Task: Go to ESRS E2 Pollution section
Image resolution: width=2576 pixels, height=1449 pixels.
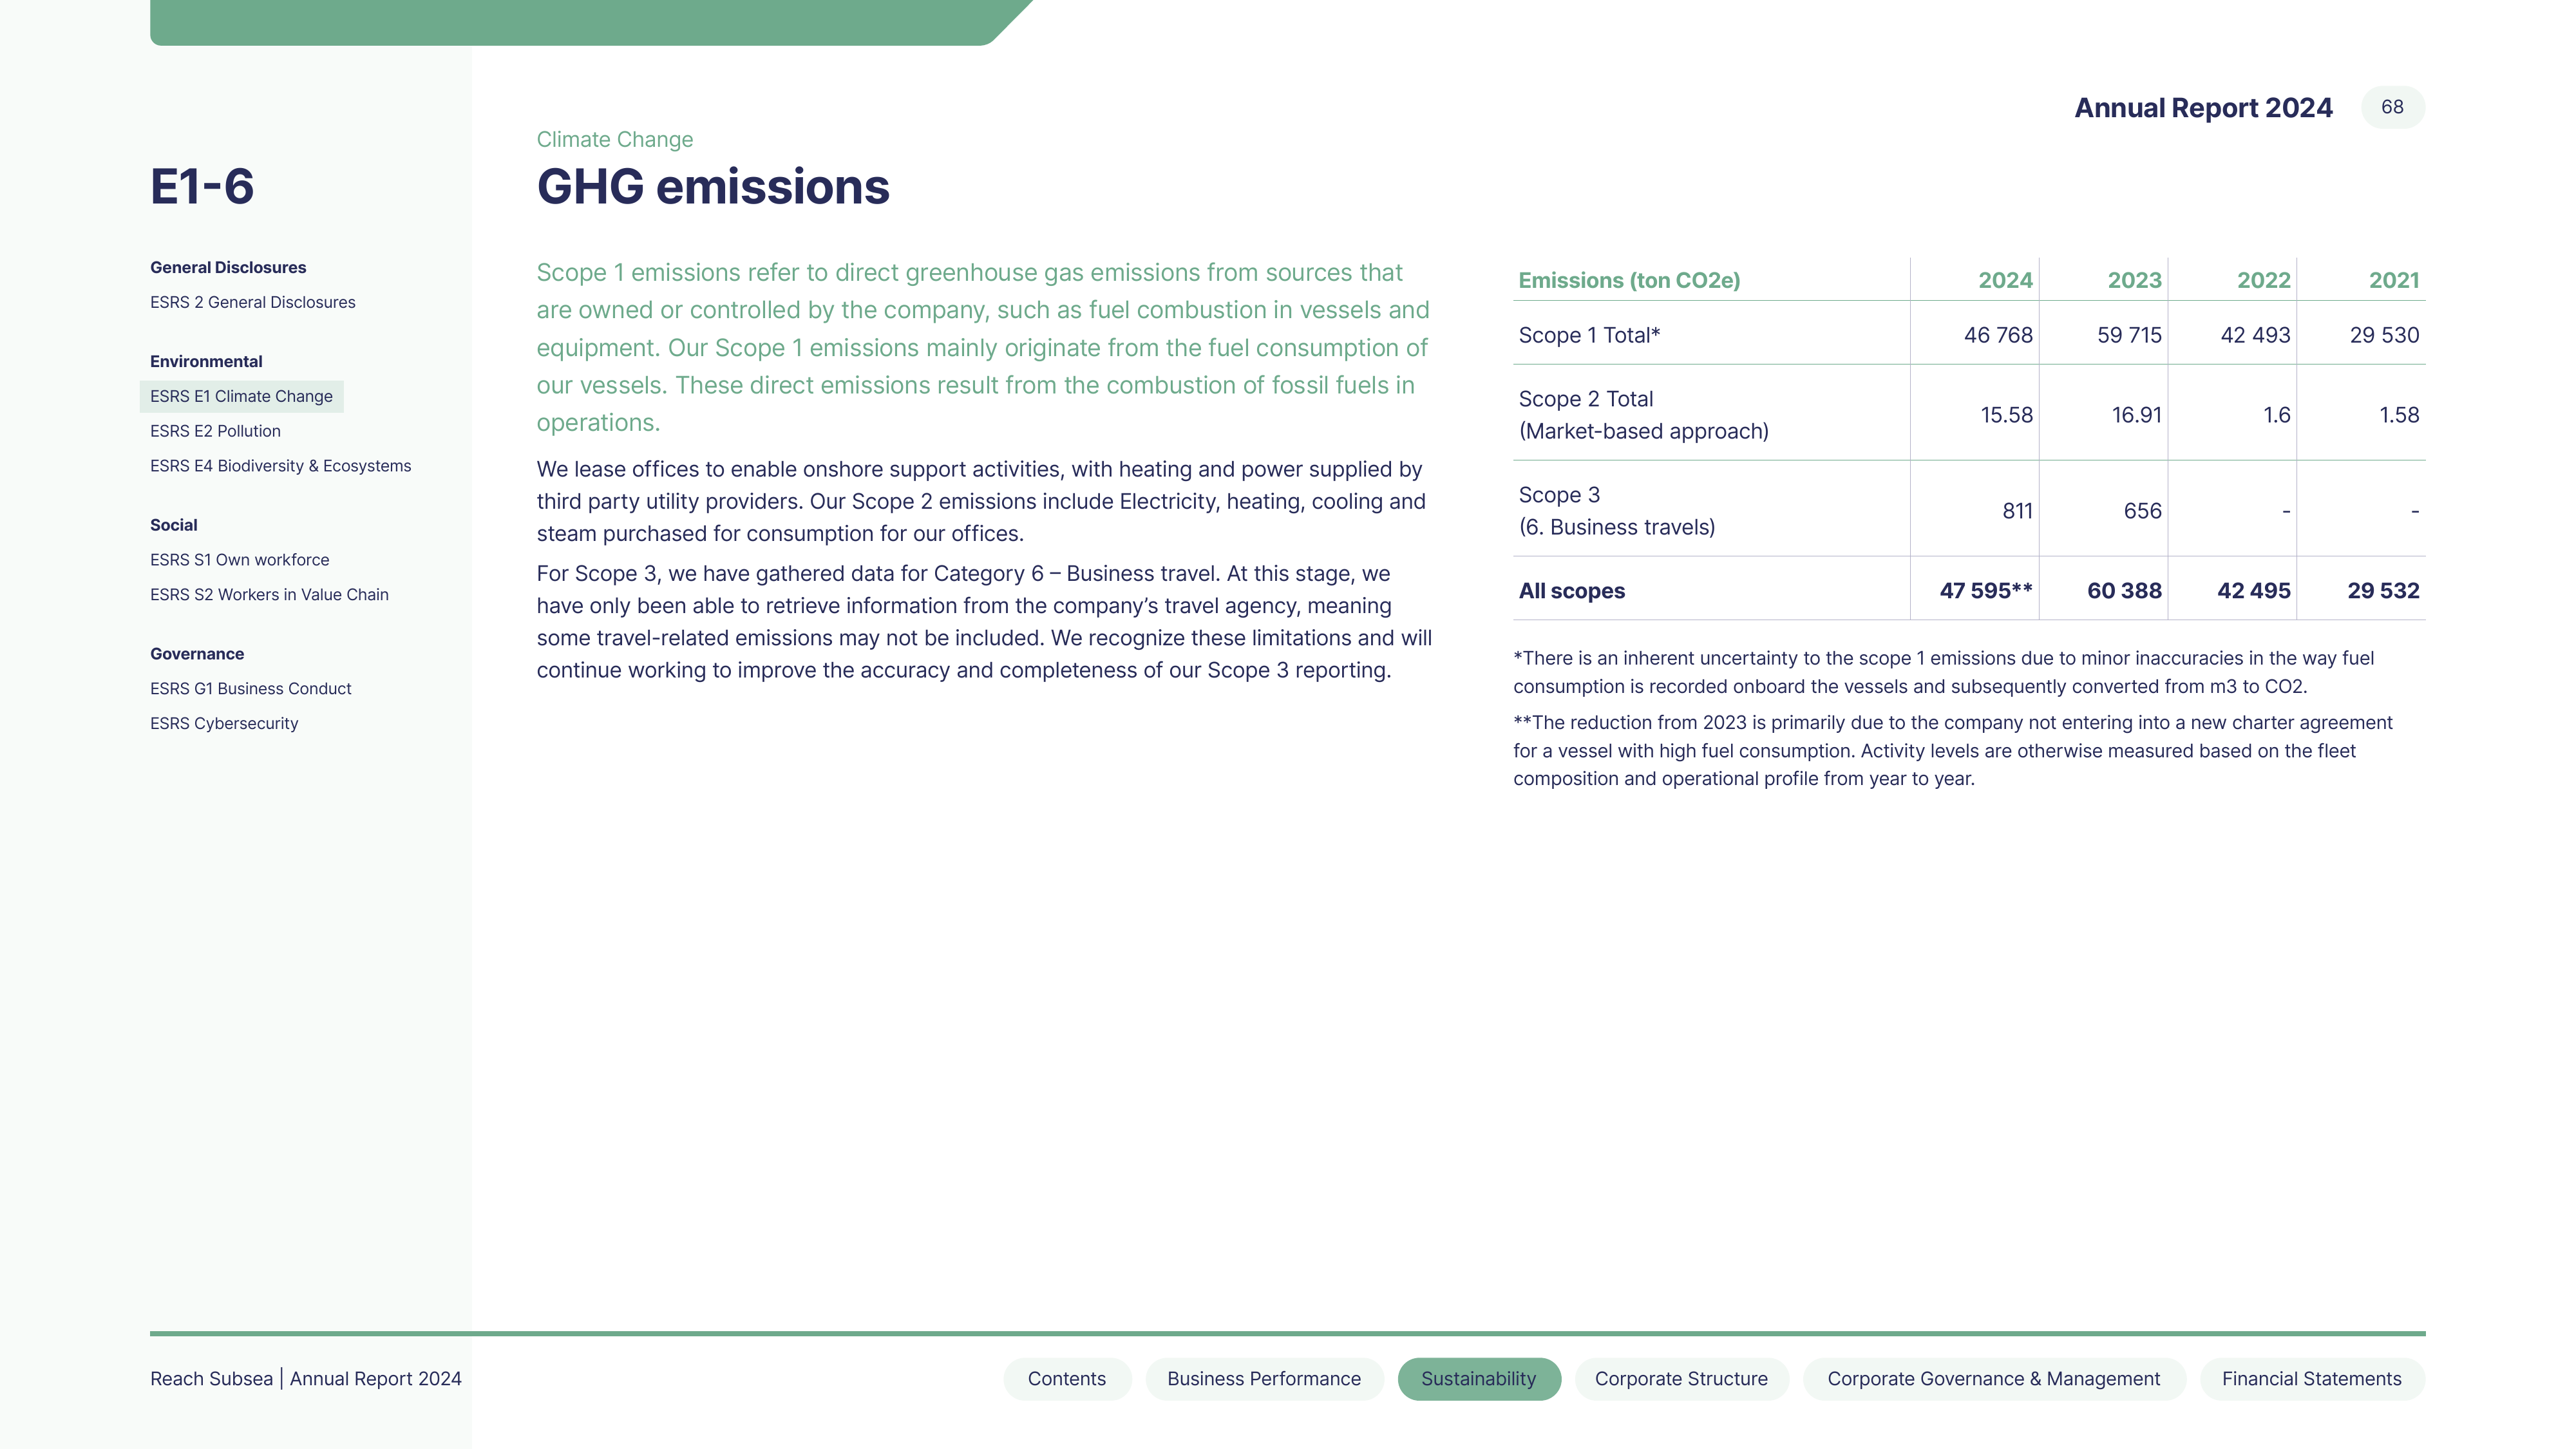Action: [x=215, y=431]
